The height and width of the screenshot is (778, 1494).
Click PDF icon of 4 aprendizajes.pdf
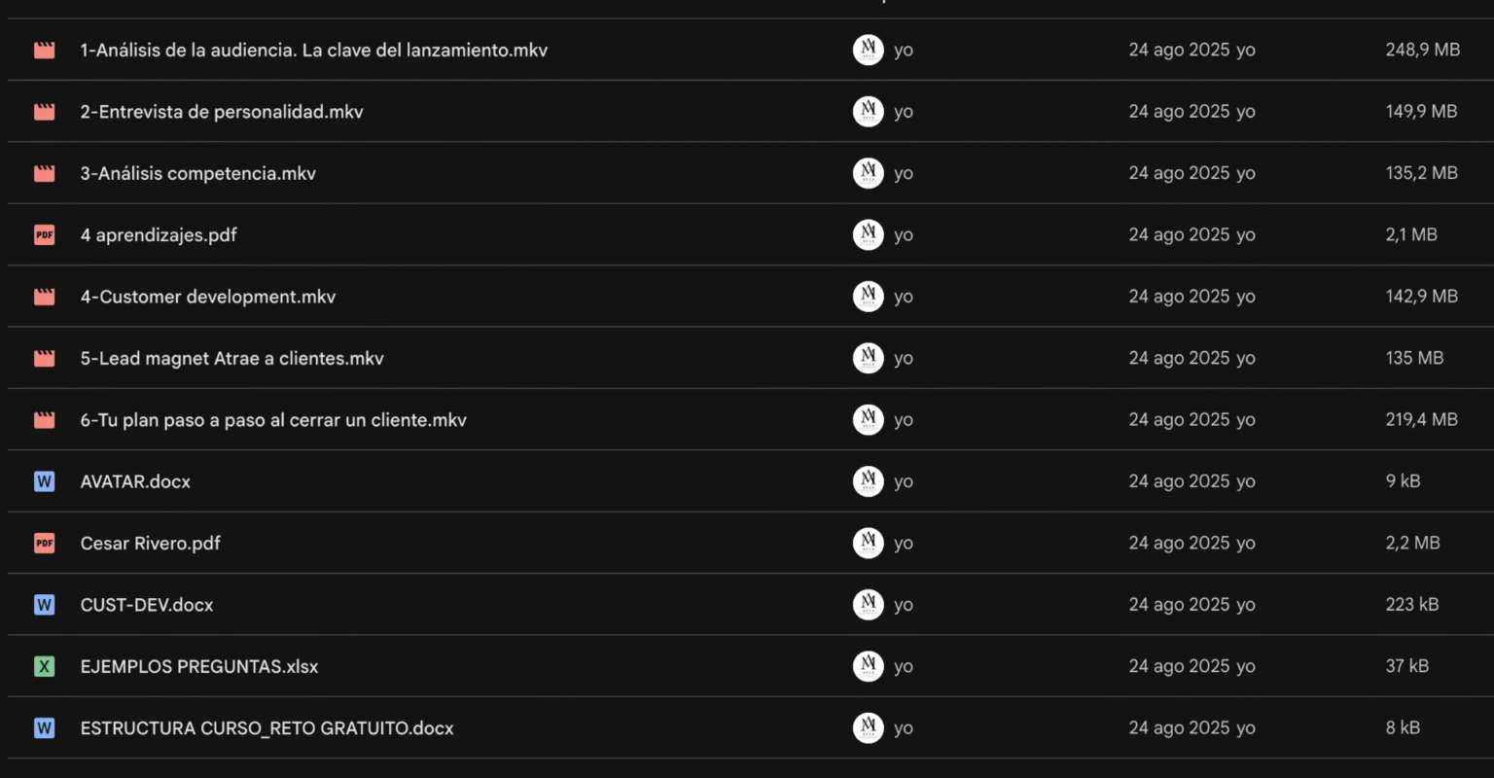[x=44, y=234]
